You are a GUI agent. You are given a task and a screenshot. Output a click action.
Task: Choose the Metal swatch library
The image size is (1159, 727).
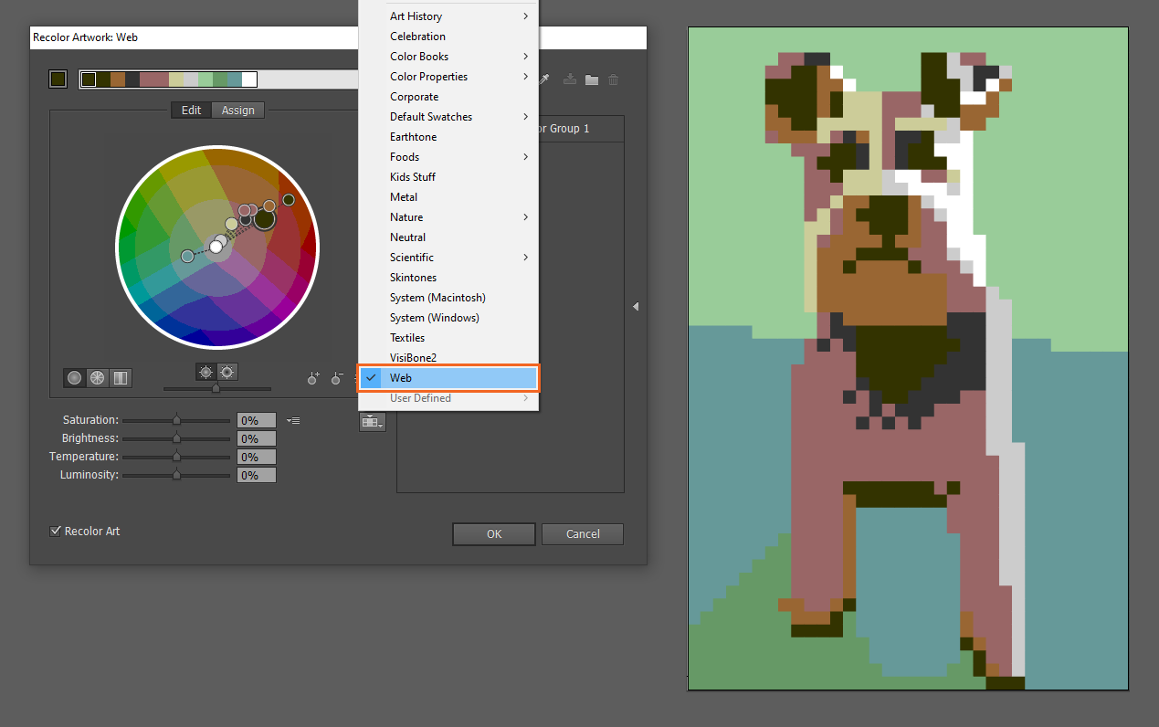pyautogui.click(x=448, y=197)
